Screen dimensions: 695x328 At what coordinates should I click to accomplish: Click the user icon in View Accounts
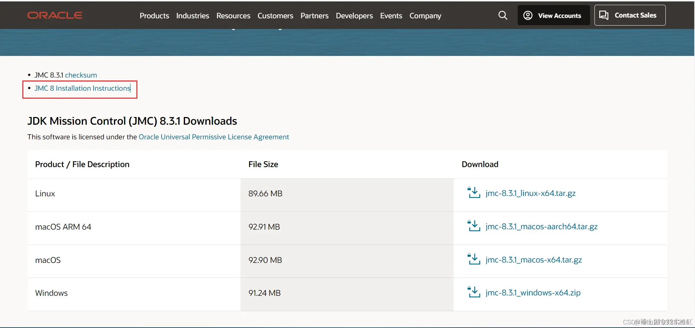click(x=528, y=15)
